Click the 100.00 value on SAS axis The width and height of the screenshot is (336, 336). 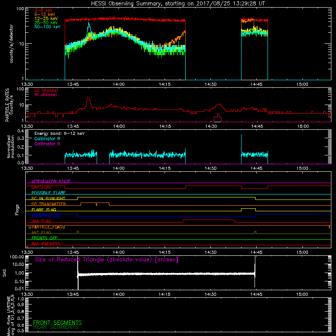[x=17, y=257]
